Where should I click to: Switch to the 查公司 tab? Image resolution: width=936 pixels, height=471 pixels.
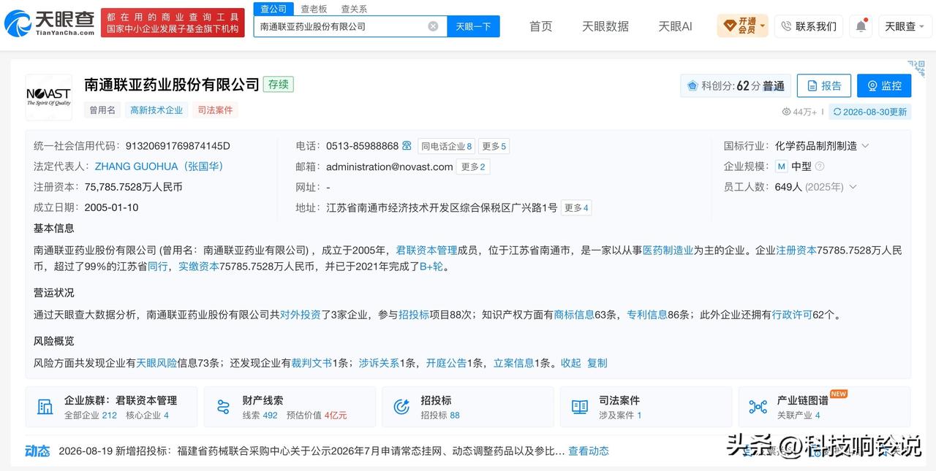pyautogui.click(x=273, y=9)
